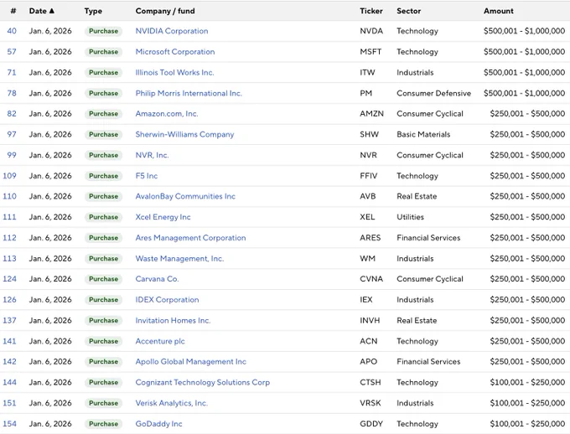Open Verisk Analytics, Inc. link
The width and height of the screenshot is (570, 434).
pos(172,403)
